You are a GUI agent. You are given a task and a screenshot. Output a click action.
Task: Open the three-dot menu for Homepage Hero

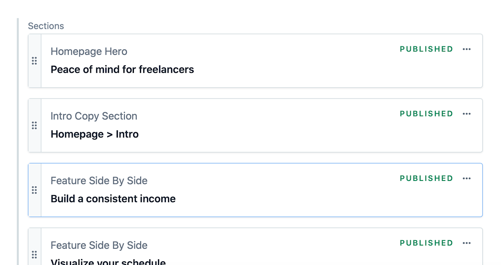[x=467, y=49]
